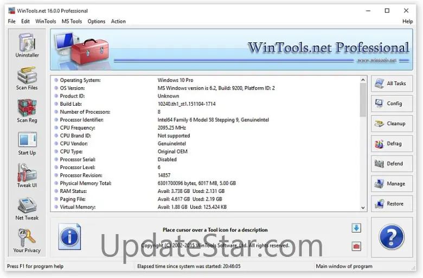Click the system info scroll down arrow
This screenshot has width=423, height=278.
click(x=363, y=208)
